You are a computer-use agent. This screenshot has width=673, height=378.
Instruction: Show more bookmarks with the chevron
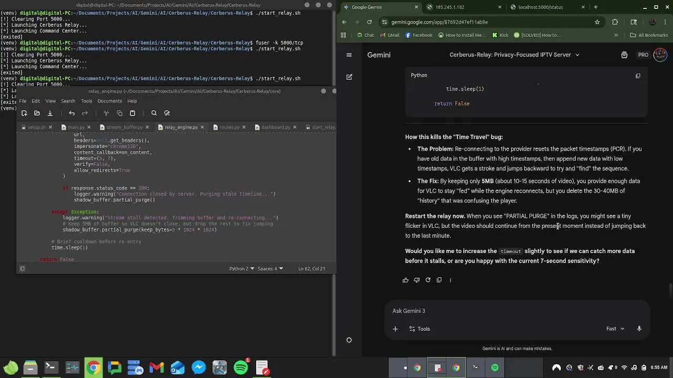[616, 35]
